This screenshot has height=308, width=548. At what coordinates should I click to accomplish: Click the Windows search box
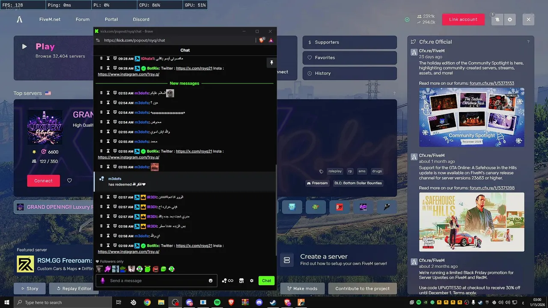tap(62, 302)
